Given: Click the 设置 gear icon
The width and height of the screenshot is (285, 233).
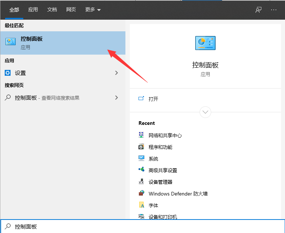Looking at the screenshot, I should (8, 73).
